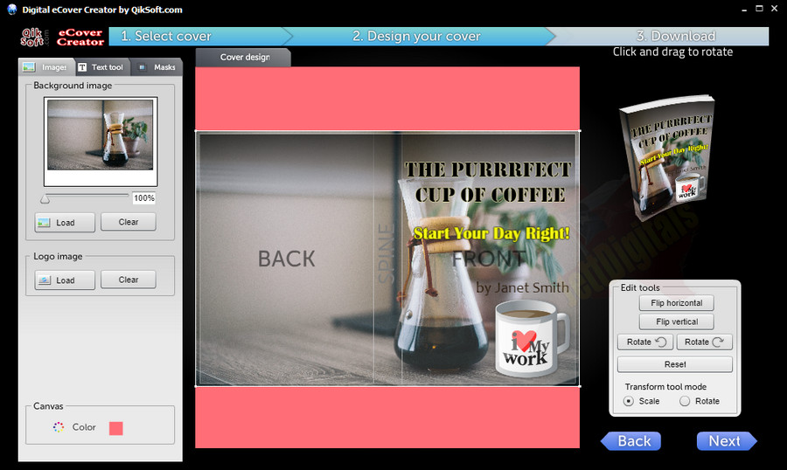Select 'Start Your Day Right!' subtitle text
The width and height of the screenshot is (787, 470).
[491, 233]
